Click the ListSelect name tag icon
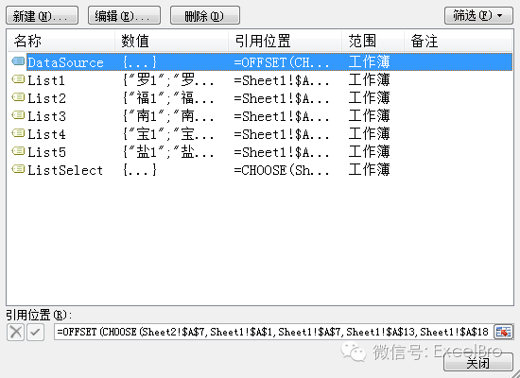 click(18, 169)
